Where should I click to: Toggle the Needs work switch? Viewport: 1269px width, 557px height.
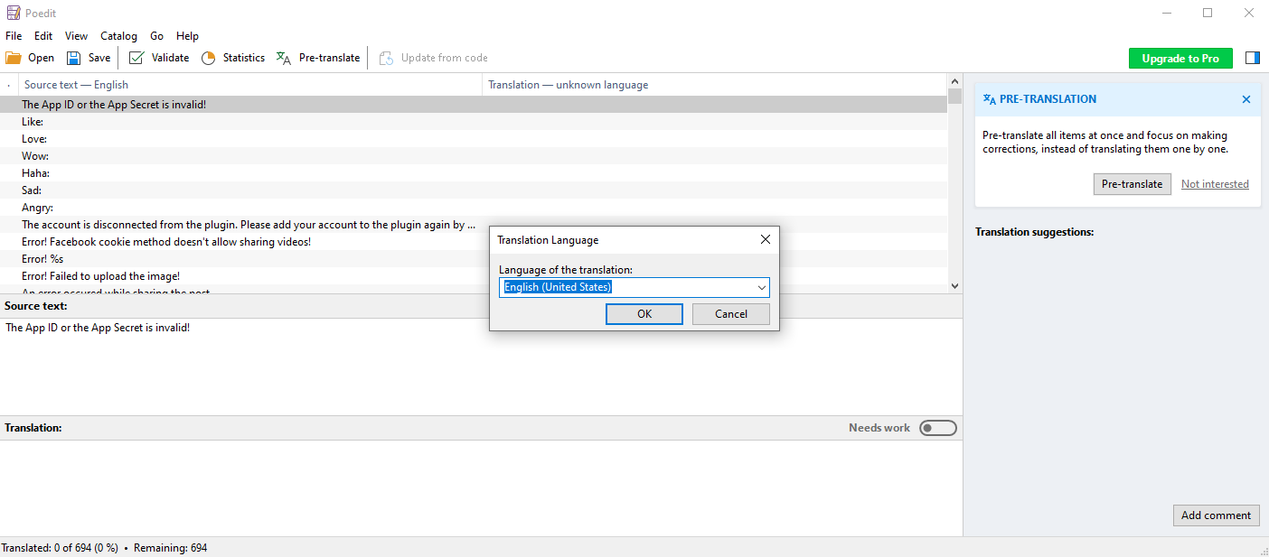click(x=937, y=428)
